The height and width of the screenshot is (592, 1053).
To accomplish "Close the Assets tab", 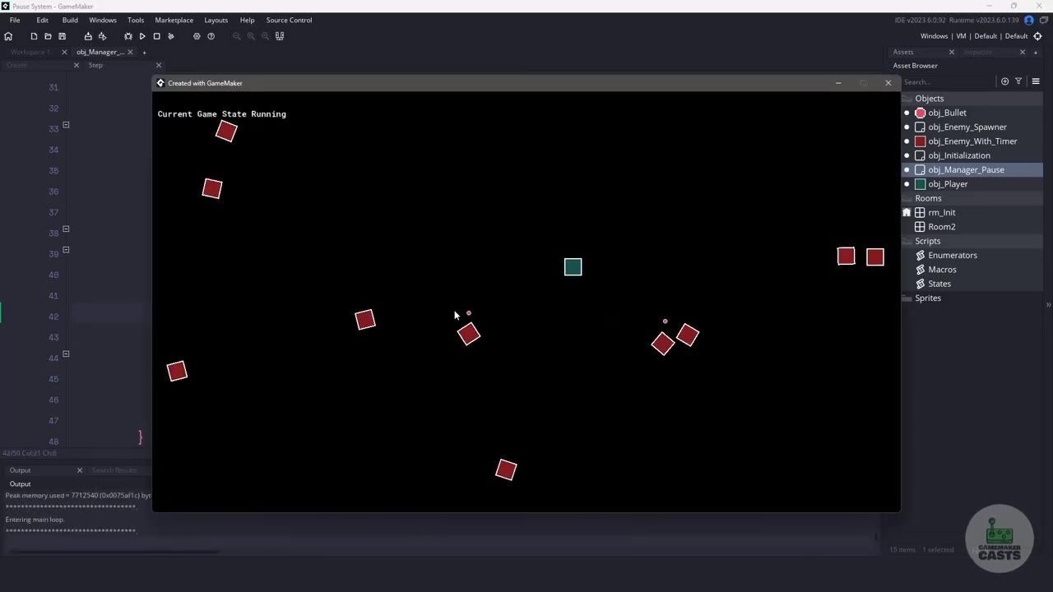I will click(x=952, y=52).
